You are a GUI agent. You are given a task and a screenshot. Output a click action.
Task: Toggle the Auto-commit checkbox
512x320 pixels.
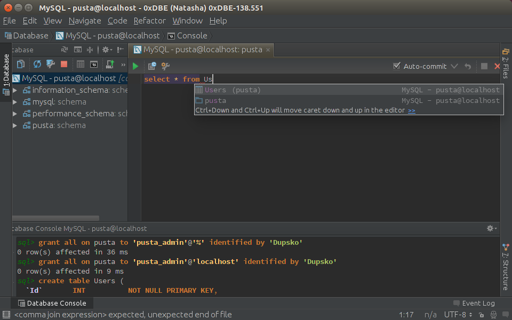(x=396, y=66)
